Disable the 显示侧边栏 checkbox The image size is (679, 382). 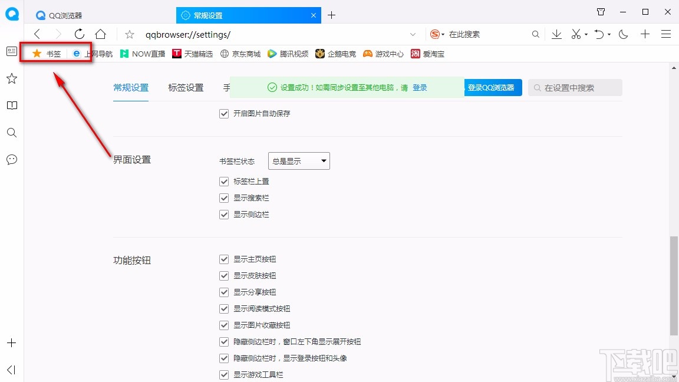pos(224,215)
